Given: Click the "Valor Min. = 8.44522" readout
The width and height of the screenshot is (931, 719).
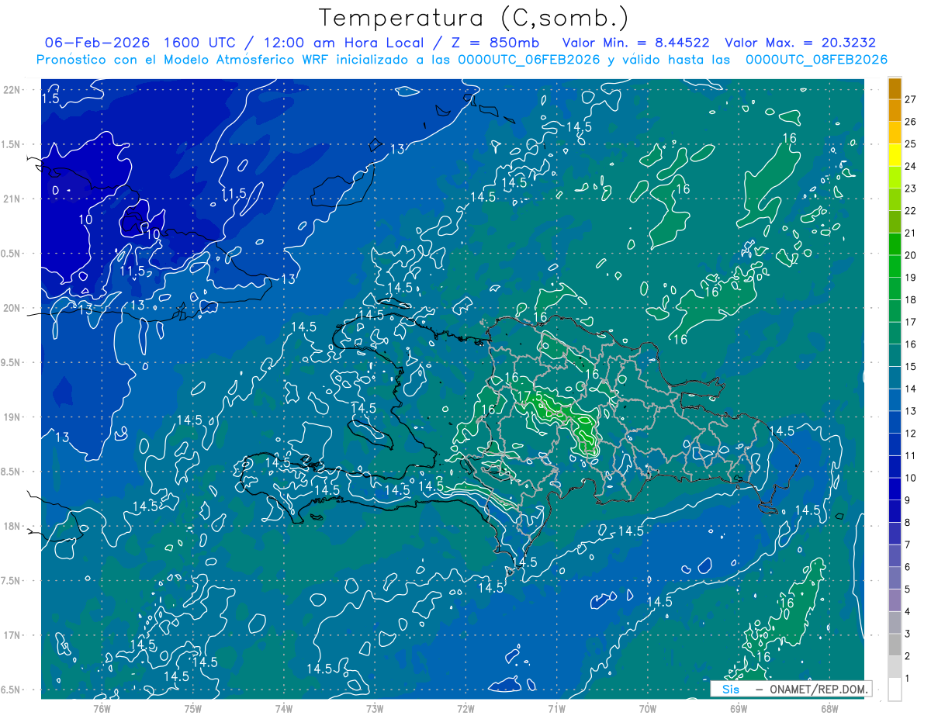Looking at the screenshot, I should pos(636,43).
